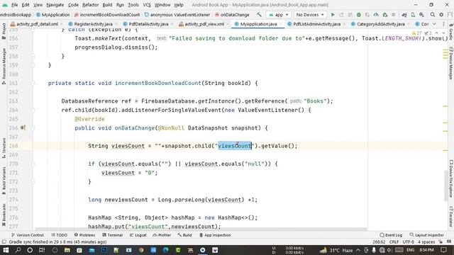Open the Event Log panel

391,235
